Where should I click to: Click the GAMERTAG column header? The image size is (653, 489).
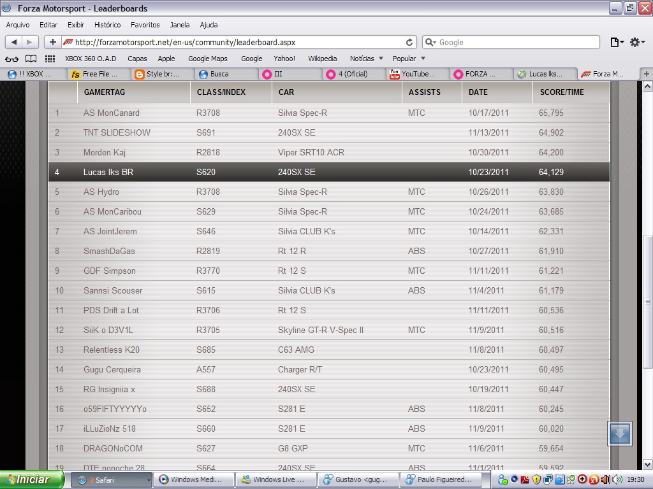point(134,92)
